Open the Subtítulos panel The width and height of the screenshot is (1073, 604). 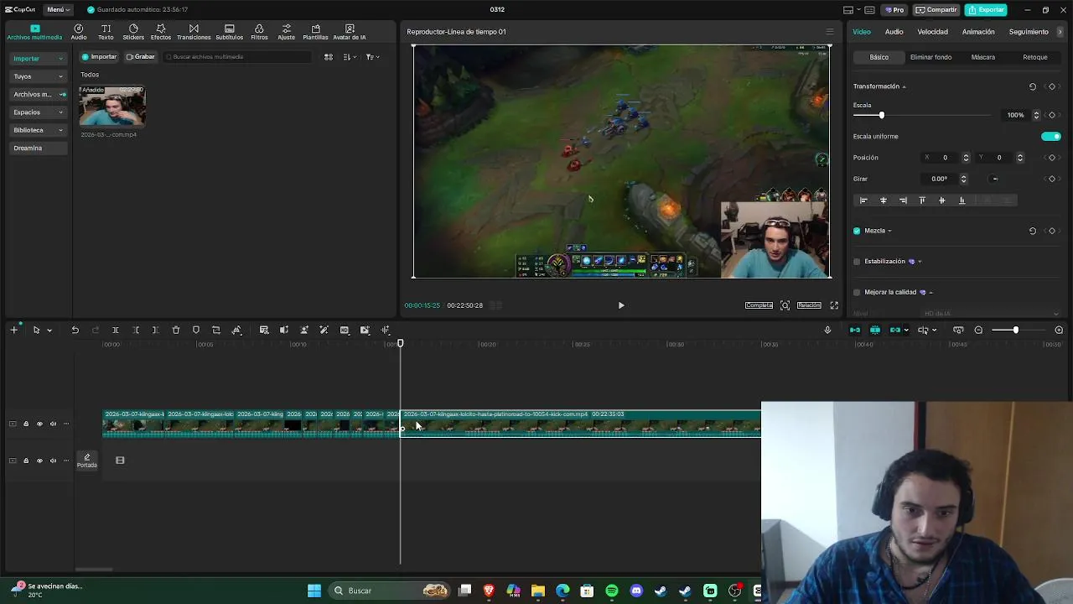pyautogui.click(x=230, y=32)
